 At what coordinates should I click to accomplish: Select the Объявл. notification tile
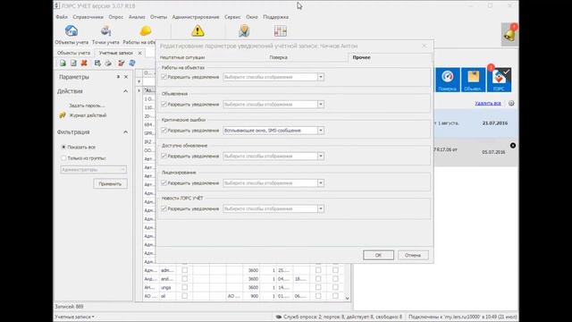473,80
